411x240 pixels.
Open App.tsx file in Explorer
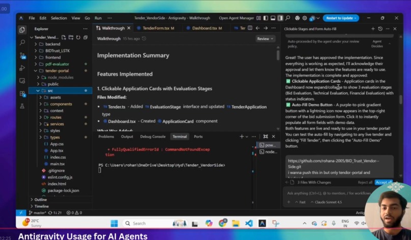(57, 150)
